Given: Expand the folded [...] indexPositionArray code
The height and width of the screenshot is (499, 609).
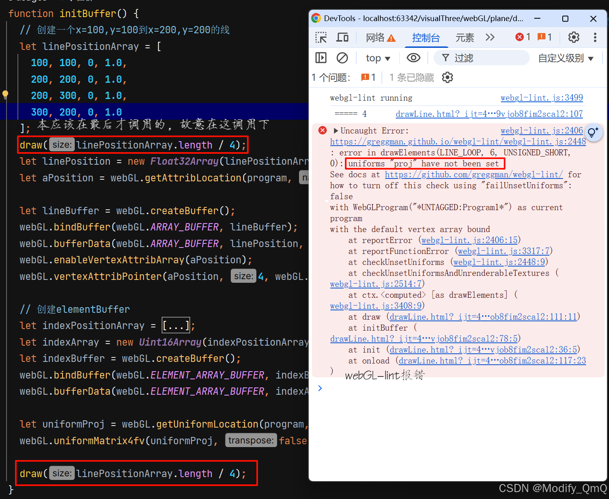Looking at the screenshot, I should [x=176, y=326].
